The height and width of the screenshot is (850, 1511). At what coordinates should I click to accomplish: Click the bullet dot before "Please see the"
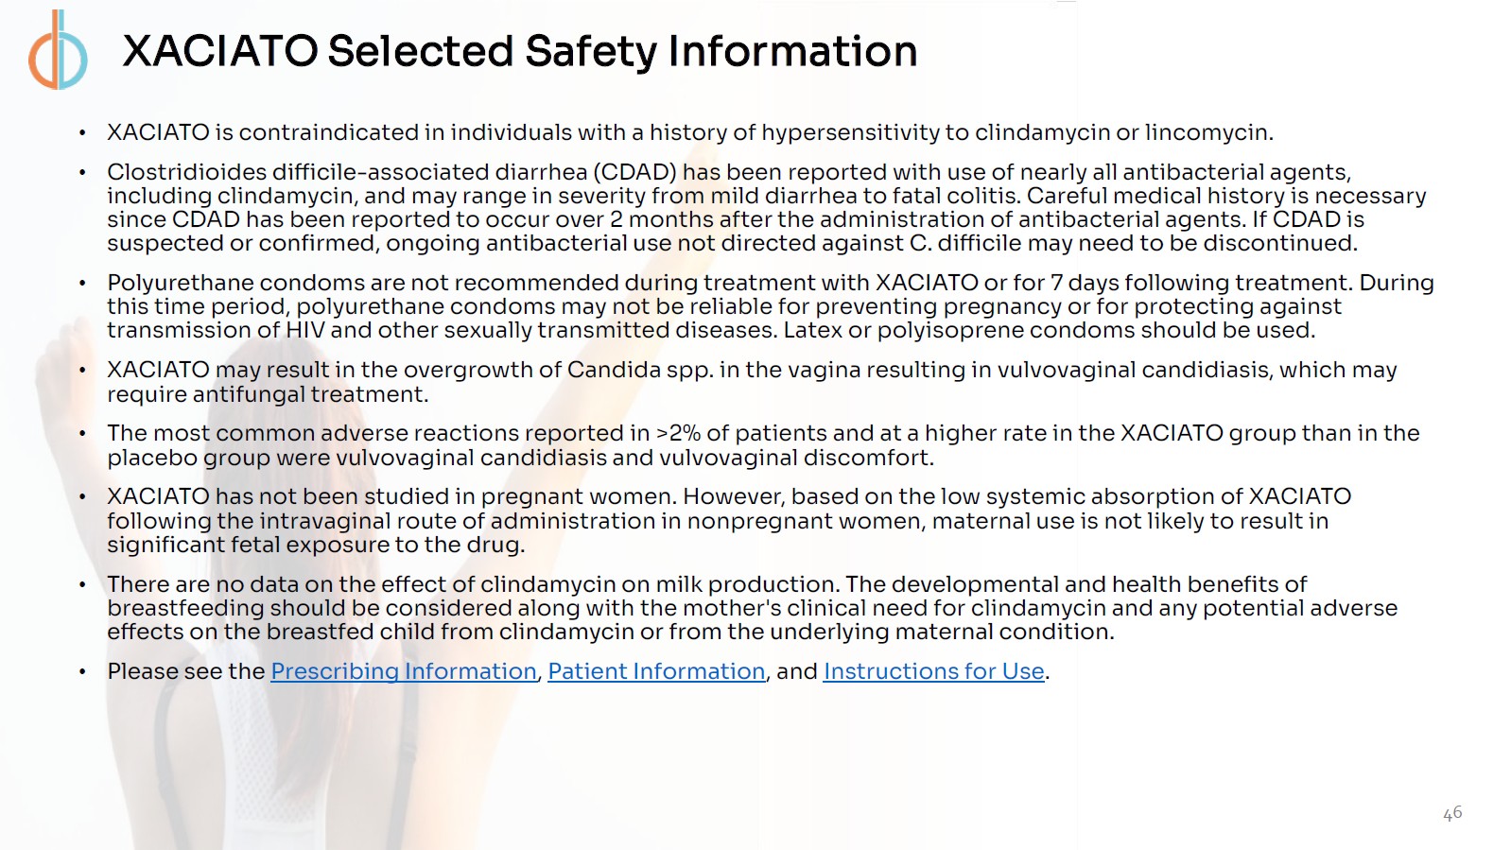[83, 672]
